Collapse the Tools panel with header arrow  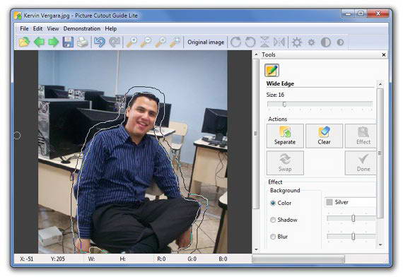[256, 54]
